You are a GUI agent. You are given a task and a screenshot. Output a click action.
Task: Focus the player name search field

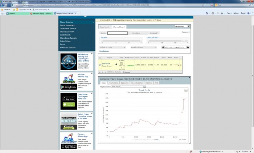coord(118,33)
